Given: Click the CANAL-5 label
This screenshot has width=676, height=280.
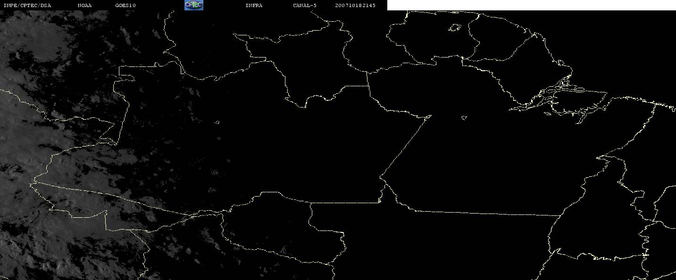Looking at the screenshot, I should click(x=305, y=5).
